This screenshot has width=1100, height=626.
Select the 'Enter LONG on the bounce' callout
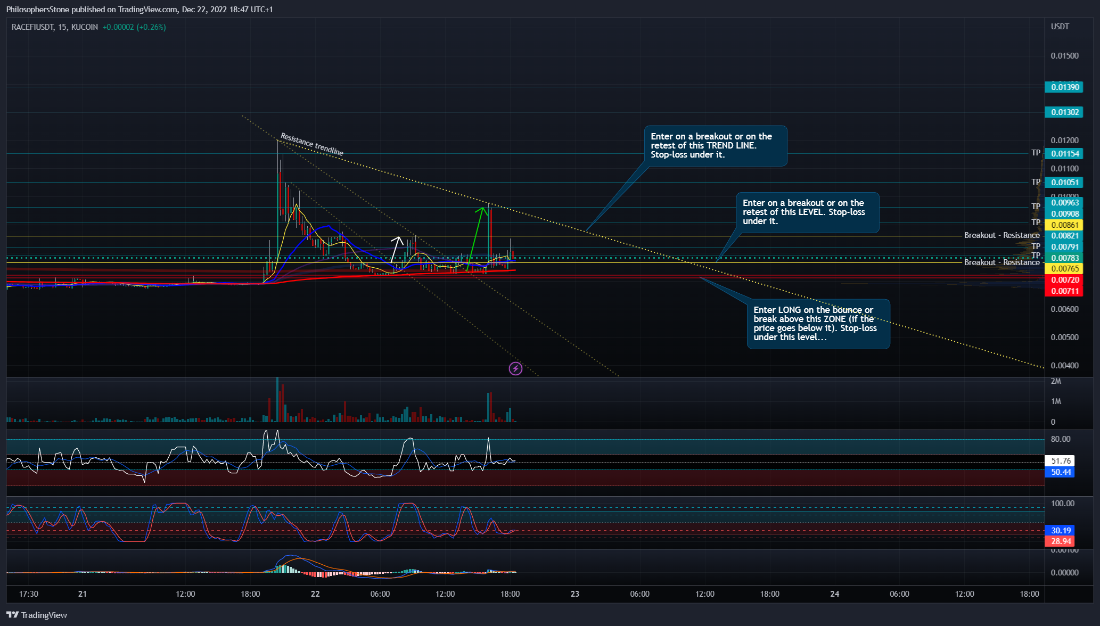pos(818,324)
